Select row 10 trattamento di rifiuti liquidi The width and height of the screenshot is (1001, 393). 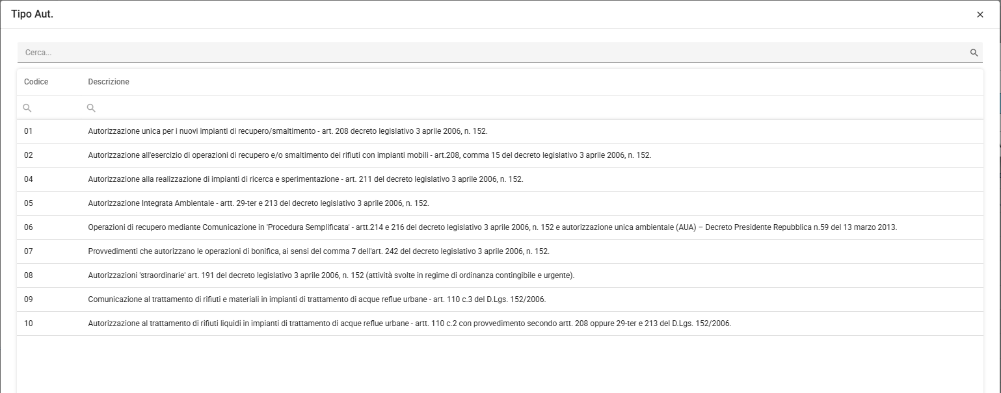coord(500,323)
